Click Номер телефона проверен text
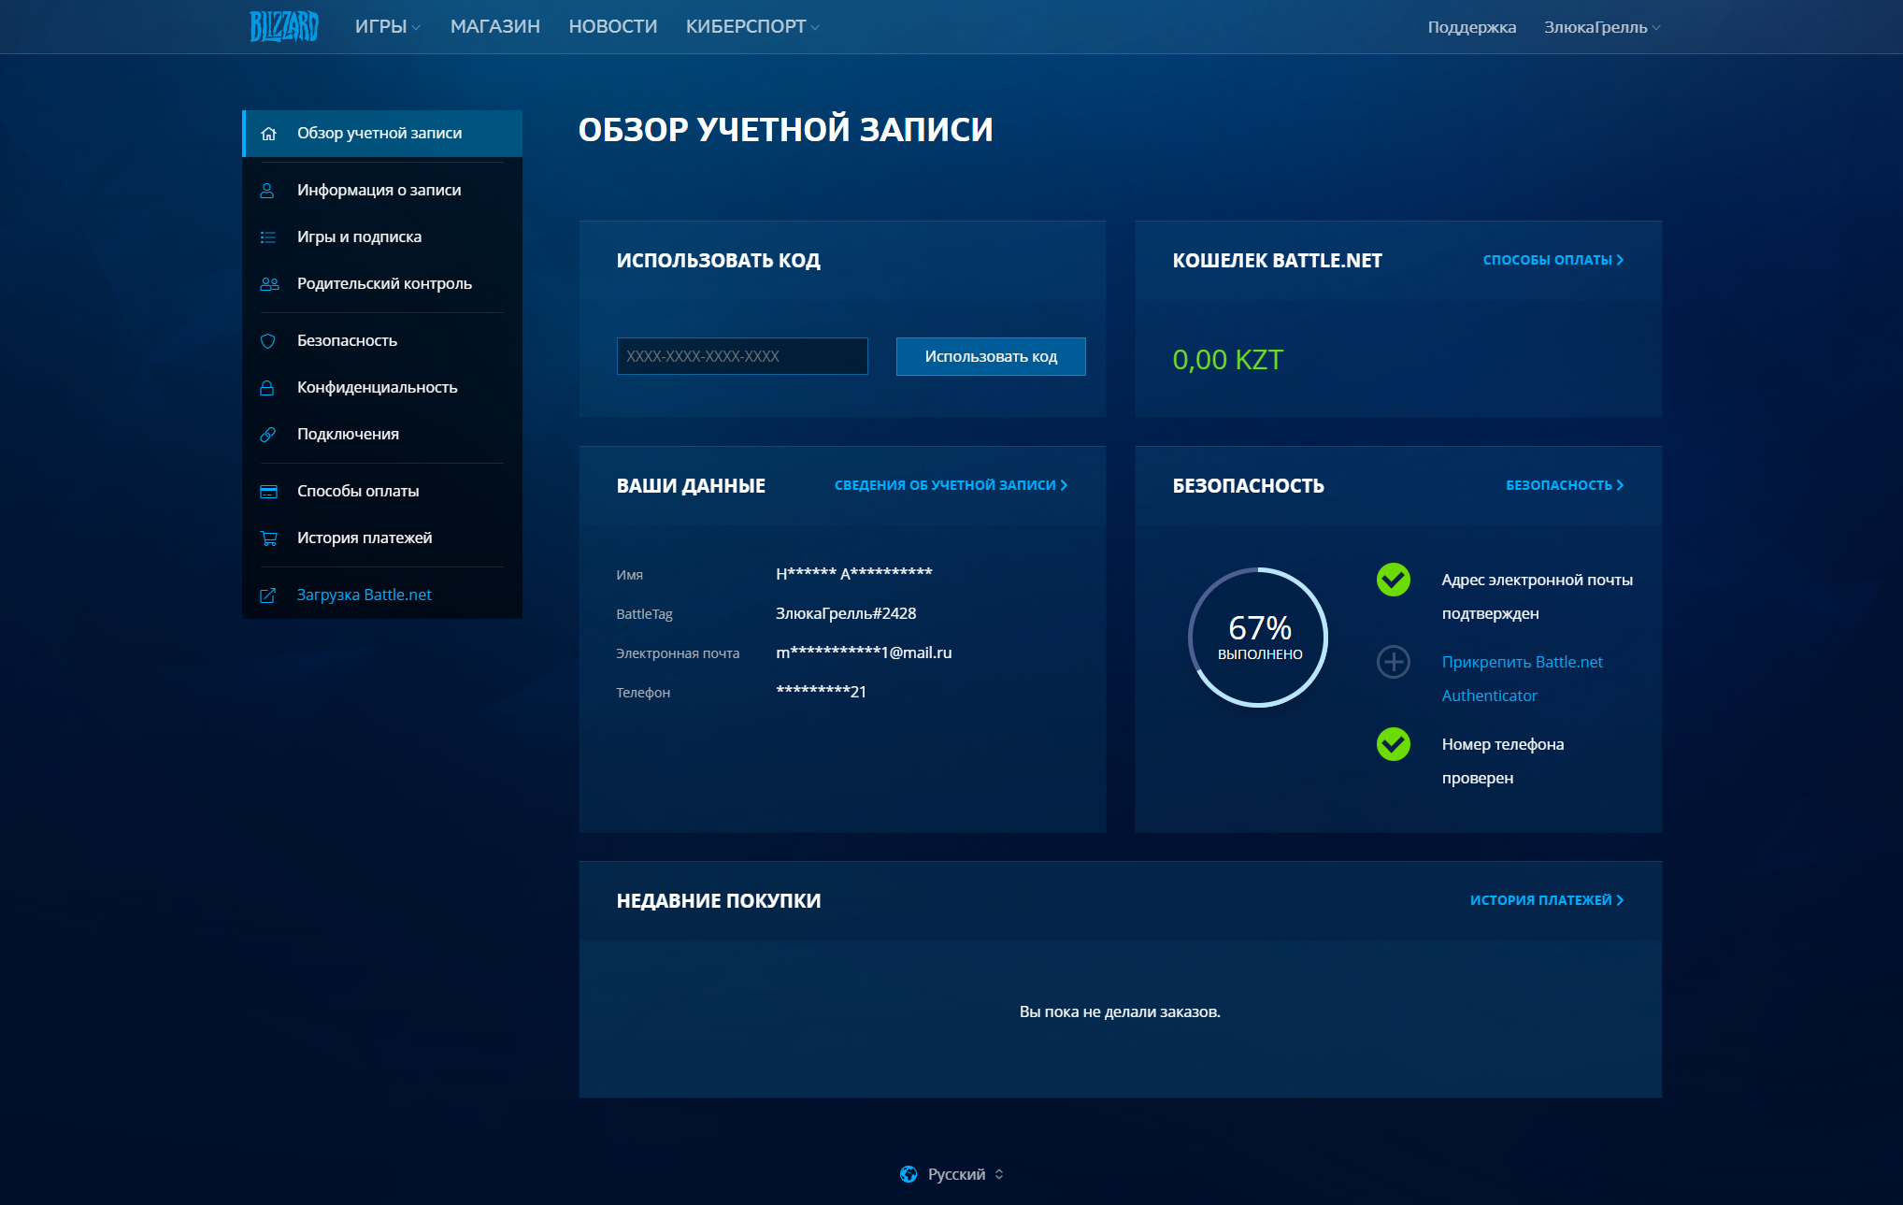Screen dimensions: 1903x1205 [1502, 761]
